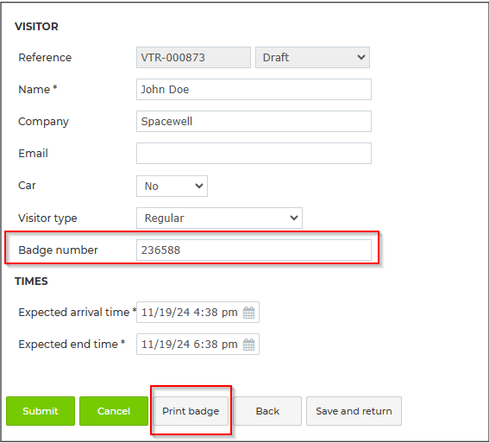Expand the Car dropdown showing No
This screenshot has height=443, width=489.
coord(172,186)
